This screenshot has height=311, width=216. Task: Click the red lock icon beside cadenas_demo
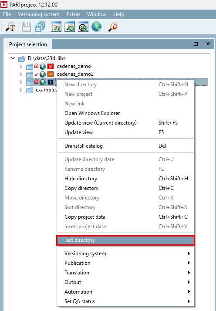pos(36,66)
